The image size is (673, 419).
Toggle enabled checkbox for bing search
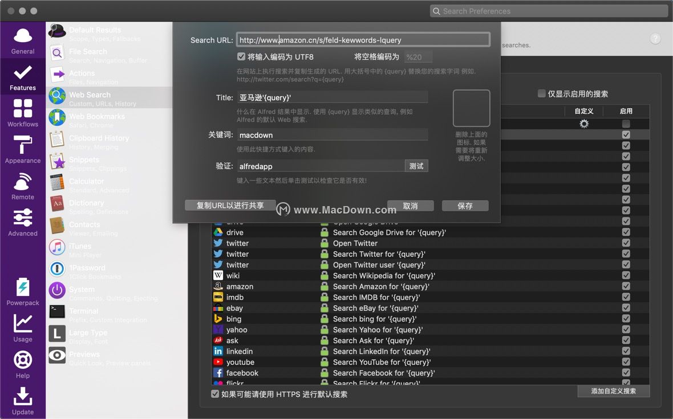(x=626, y=319)
